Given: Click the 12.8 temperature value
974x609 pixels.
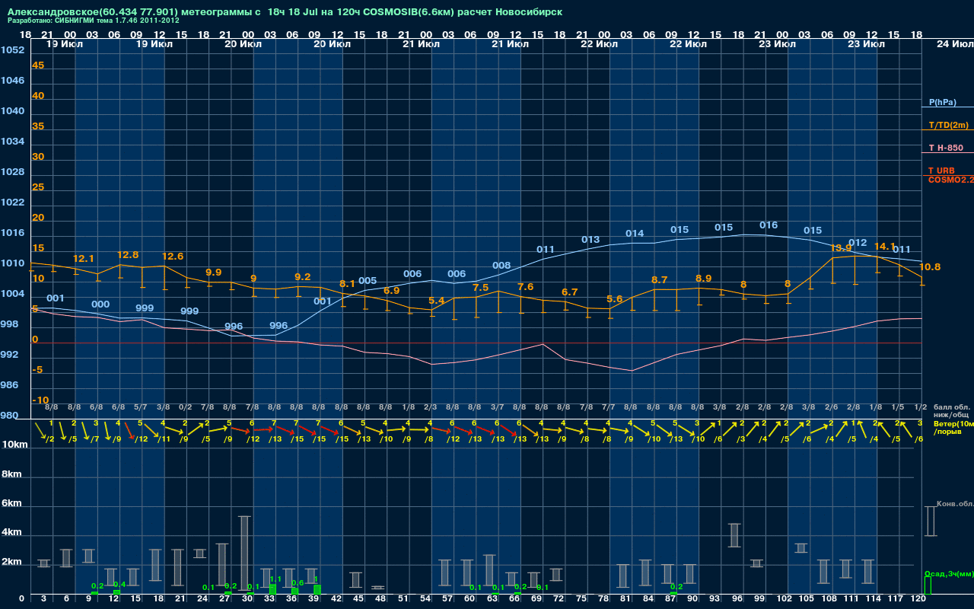Looking at the screenshot, I should click(x=128, y=255).
